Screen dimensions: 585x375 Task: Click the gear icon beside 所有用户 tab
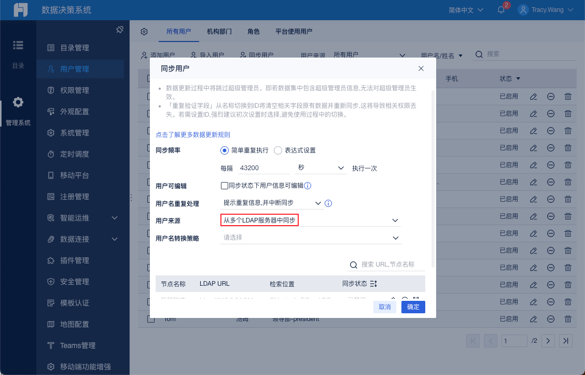(x=144, y=32)
